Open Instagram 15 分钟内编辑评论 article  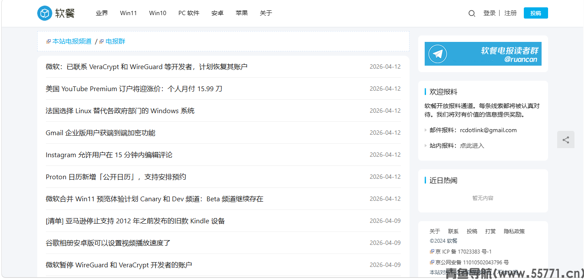coord(109,155)
